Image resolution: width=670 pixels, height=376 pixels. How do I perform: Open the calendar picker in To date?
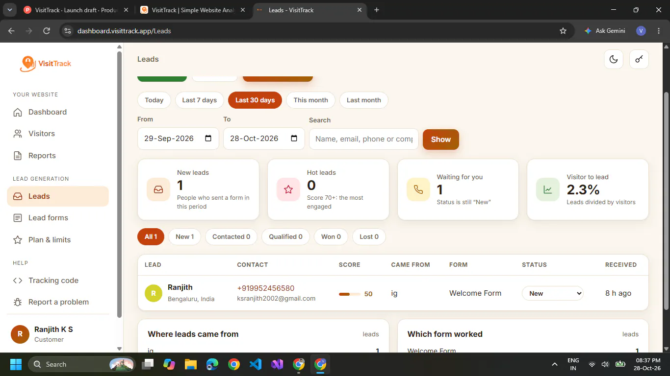tap(294, 139)
